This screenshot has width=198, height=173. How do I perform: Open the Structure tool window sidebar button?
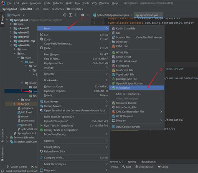click(x=3, y=135)
